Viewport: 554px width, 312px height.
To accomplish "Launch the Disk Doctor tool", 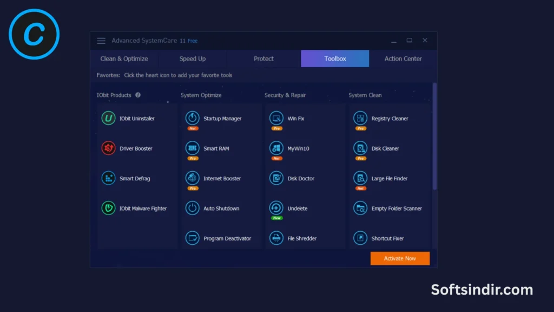I will 276,178.
